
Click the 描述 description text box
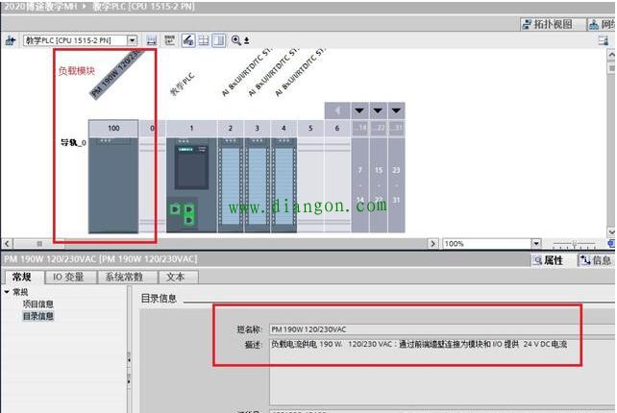pos(443,372)
